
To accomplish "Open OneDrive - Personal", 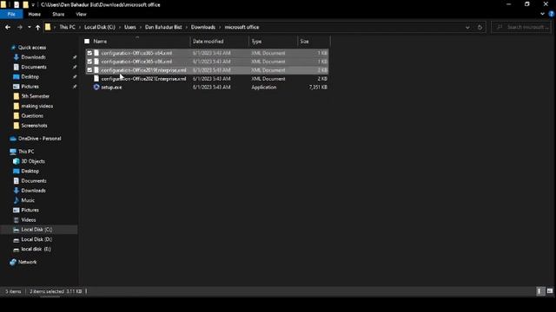I will click(x=39, y=139).
